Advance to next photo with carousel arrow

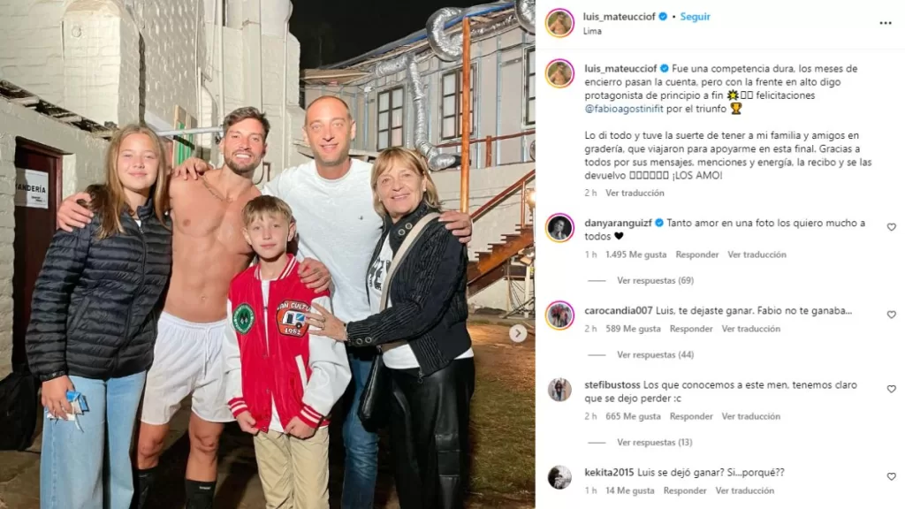(518, 333)
